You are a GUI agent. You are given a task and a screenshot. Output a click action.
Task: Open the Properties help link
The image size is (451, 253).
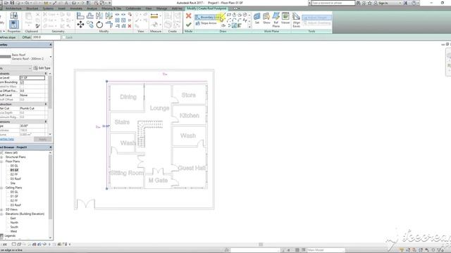tap(7, 139)
